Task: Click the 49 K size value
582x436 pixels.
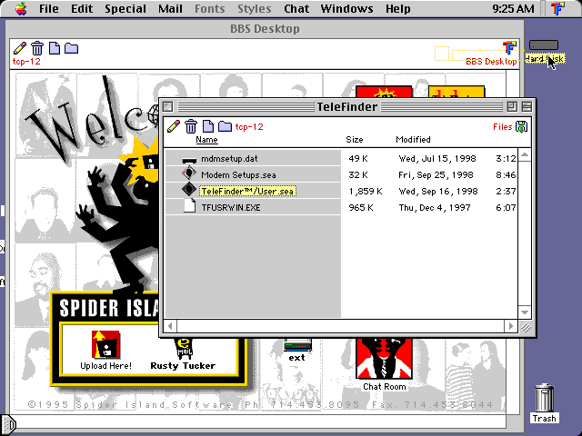Action: click(358, 159)
